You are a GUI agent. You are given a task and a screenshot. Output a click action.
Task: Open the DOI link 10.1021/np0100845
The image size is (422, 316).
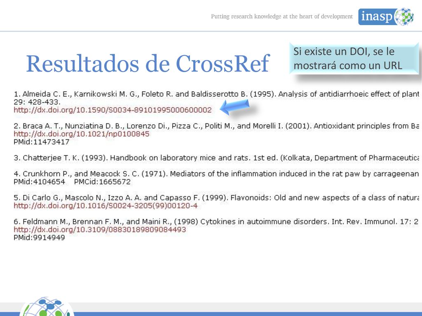pyautogui.click(x=81, y=134)
